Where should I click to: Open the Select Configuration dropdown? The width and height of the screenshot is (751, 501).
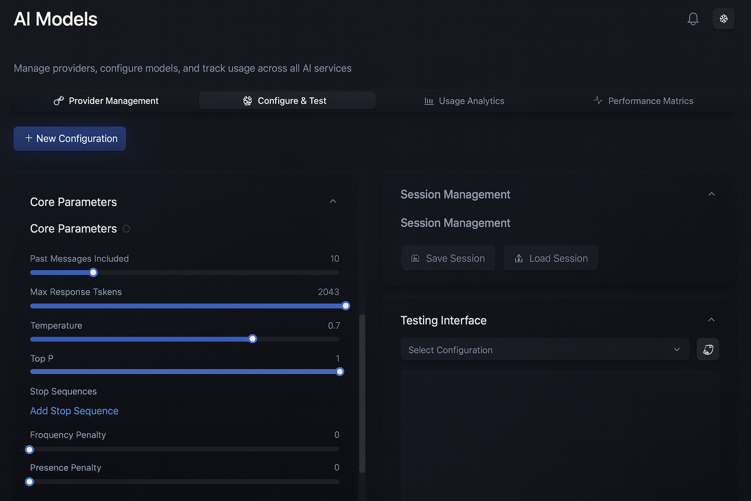coord(545,349)
